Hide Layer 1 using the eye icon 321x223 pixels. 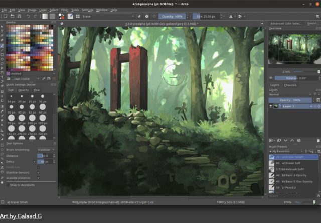click(271, 106)
